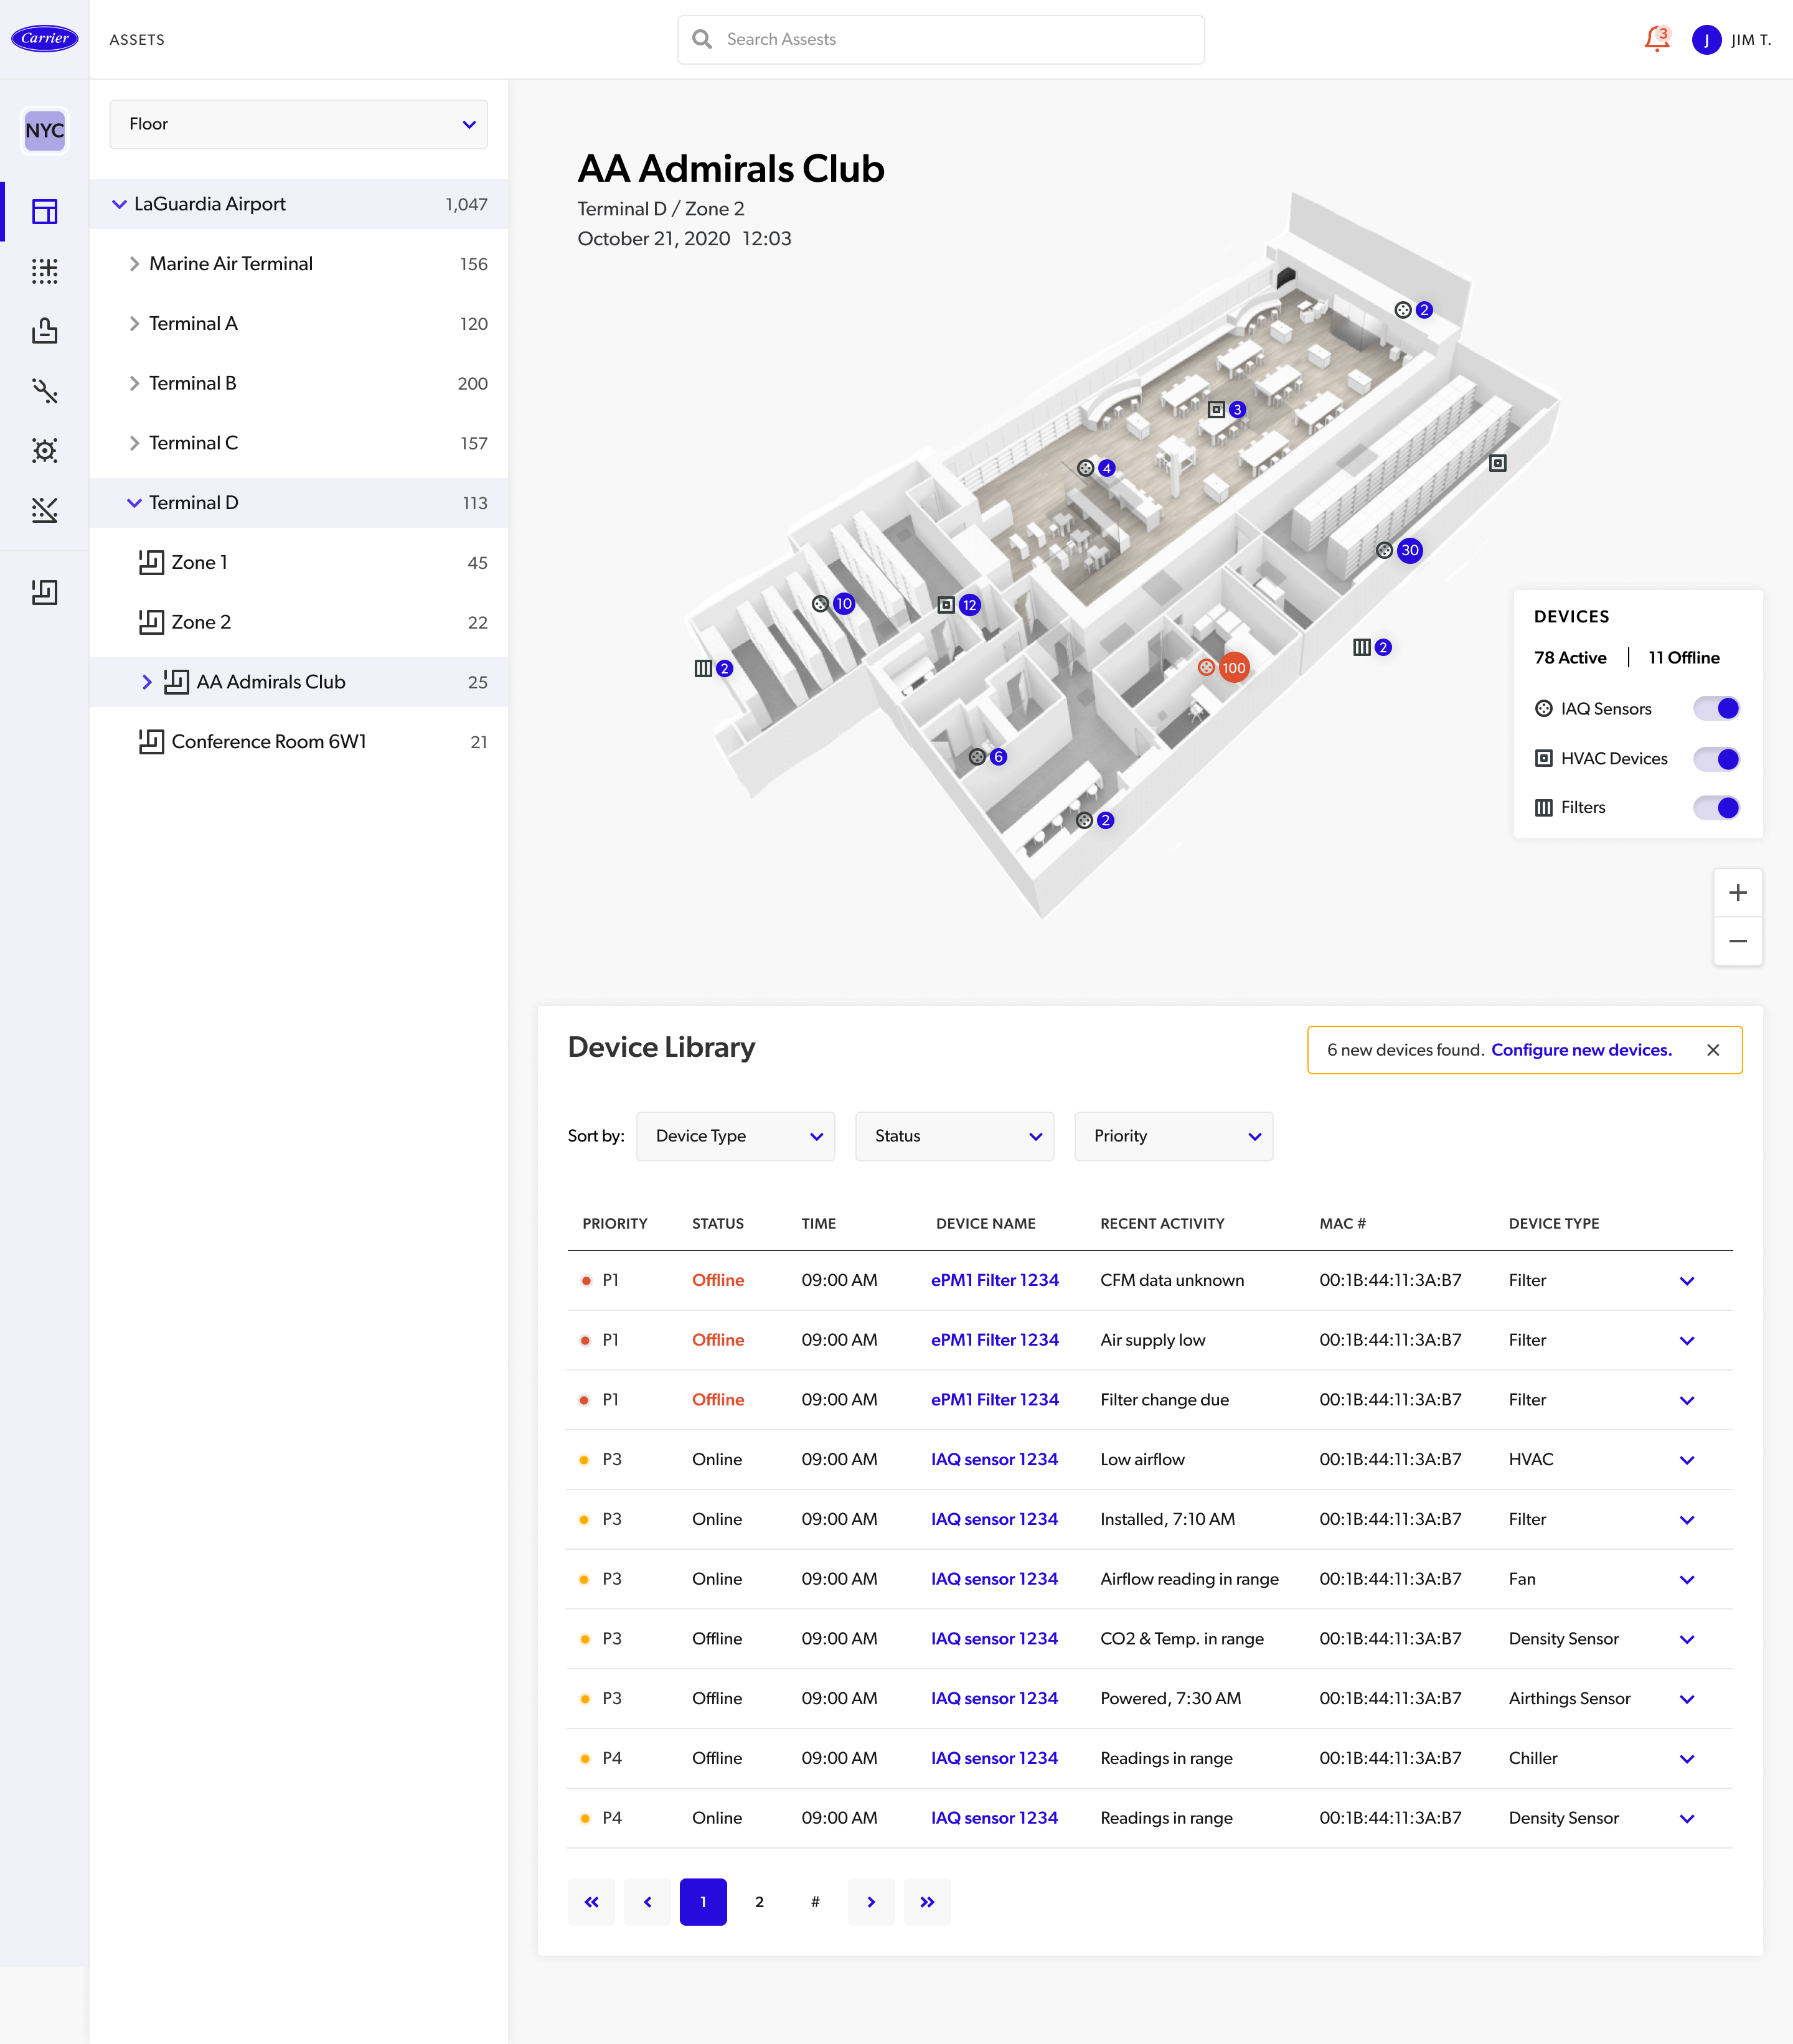This screenshot has height=2044, width=1793.
Task: Click the unnumbered HVAC marker on the map
Action: (1497, 463)
